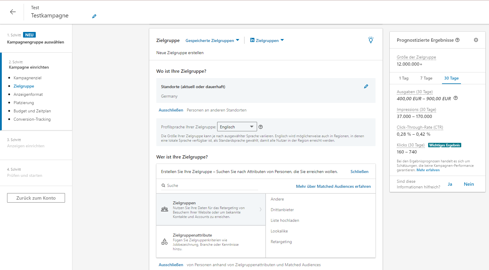489x270 pixels.
Task: Open Platzierung sidebar item
Action: [24, 103]
